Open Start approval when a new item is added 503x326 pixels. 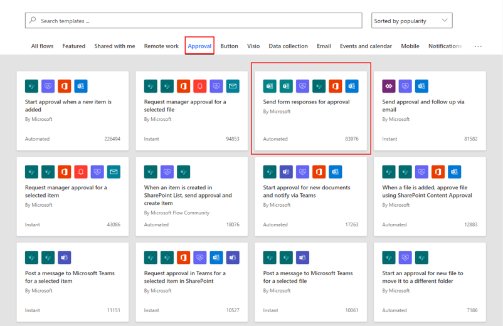pos(73,110)
